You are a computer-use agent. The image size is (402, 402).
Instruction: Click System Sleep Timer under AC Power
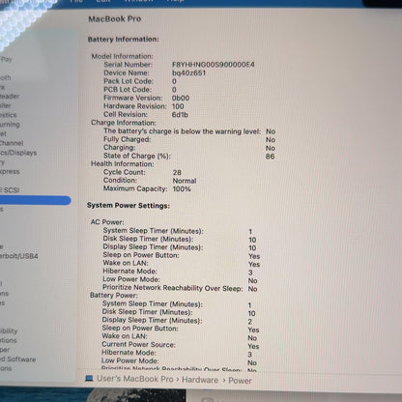[x=154, y=231]
